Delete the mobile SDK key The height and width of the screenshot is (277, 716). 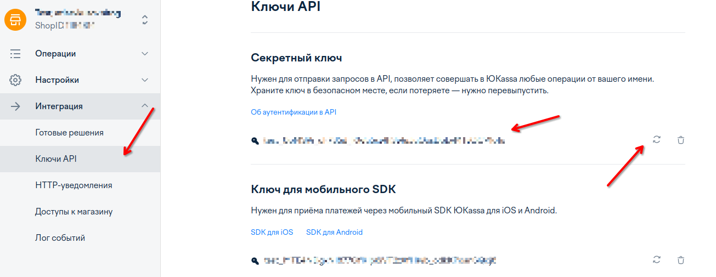coord(681,260)
